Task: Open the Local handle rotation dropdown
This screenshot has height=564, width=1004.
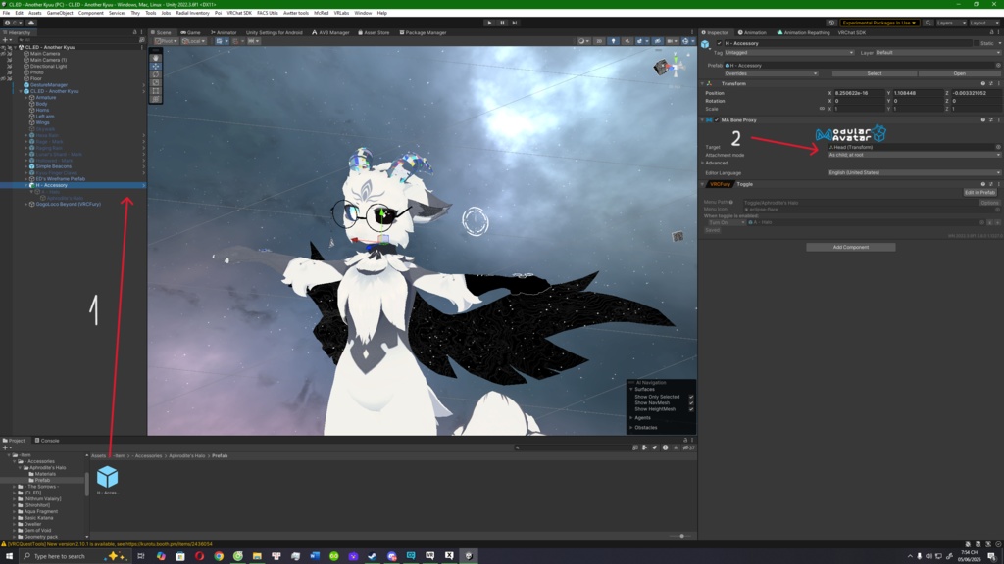Action: 193,41
